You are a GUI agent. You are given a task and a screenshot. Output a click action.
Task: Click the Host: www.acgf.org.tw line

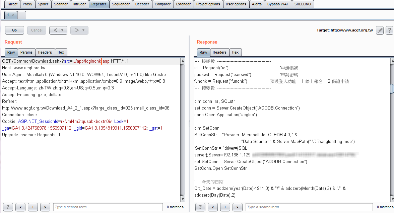click(x=23, y=68)
